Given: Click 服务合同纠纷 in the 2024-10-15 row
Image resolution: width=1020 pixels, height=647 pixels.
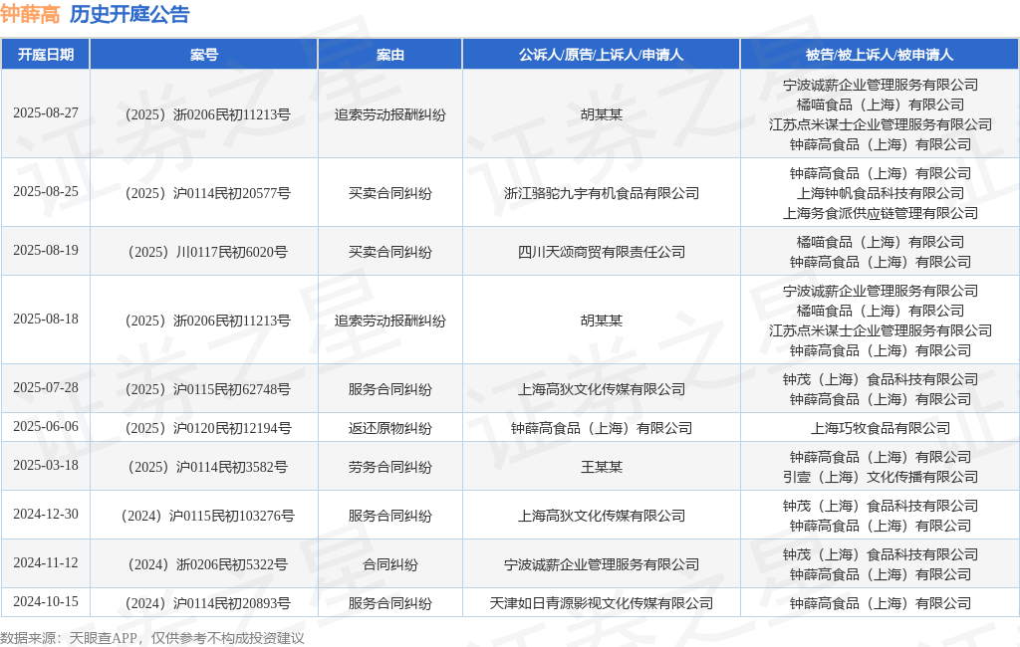Looking at the screenshot, I should pyautogui.click(x=390, y=603).
